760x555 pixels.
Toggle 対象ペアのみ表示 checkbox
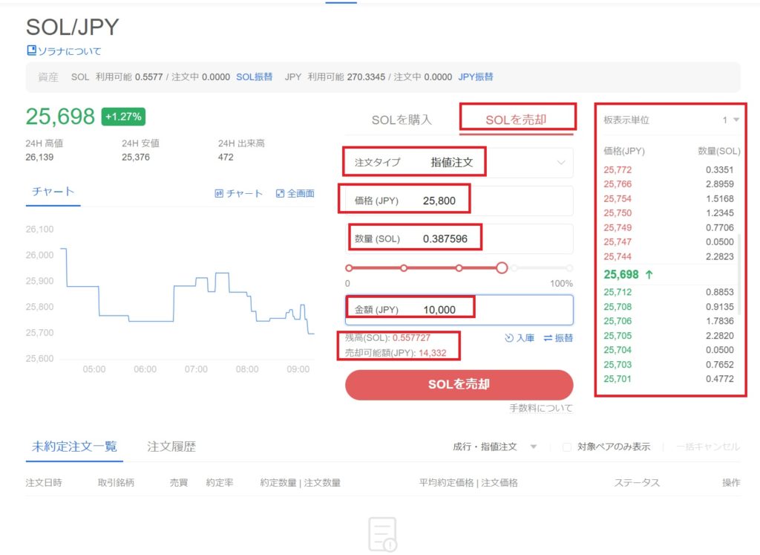(566, 447)
